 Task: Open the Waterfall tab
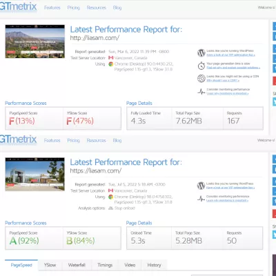click(x=77, y=265)
